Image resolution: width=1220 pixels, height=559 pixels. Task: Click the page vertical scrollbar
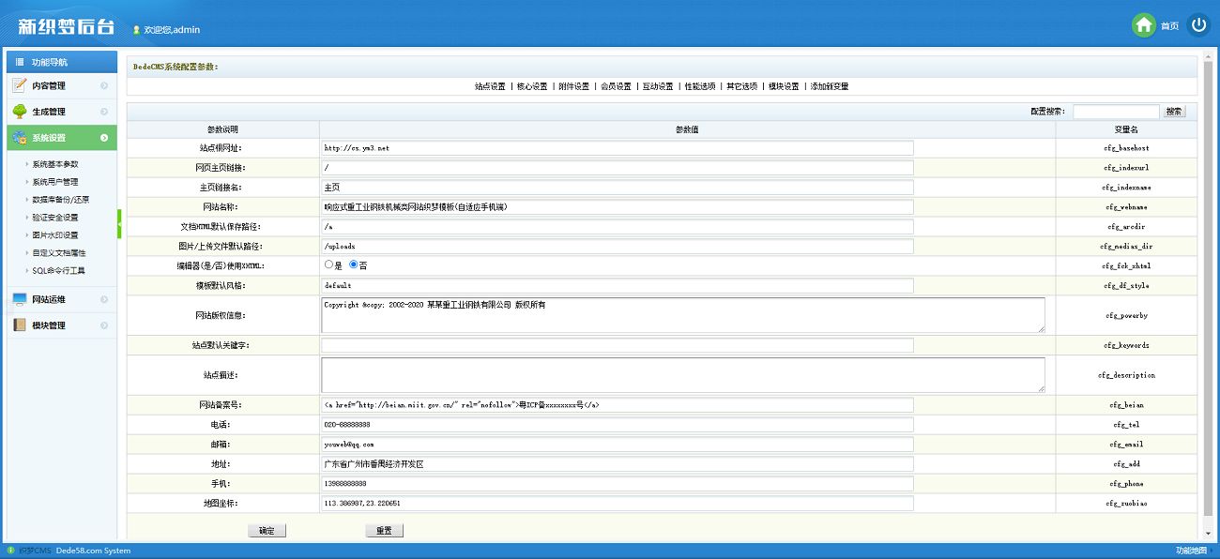1208,281
